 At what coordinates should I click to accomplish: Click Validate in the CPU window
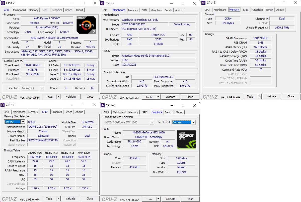[x=71, y=97]
